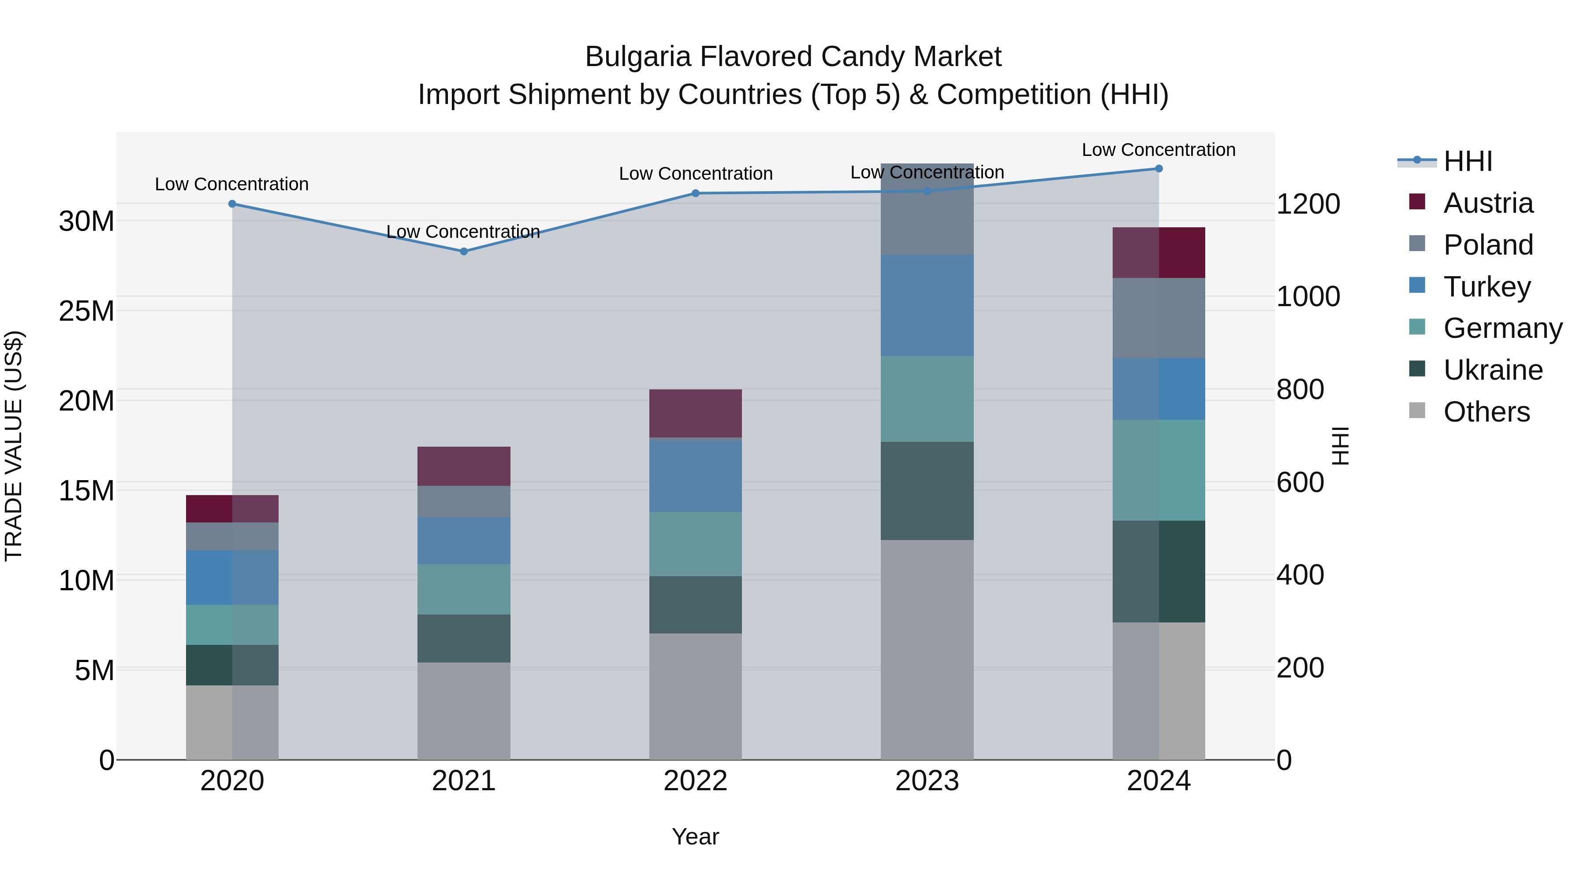
Task: Select the Others segment of the 2020 bar
Action: (232, 723)
